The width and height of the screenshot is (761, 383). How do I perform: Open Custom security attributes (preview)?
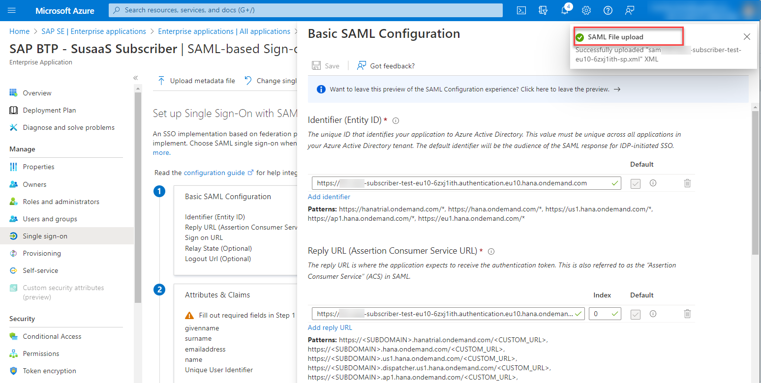(63, 292)
